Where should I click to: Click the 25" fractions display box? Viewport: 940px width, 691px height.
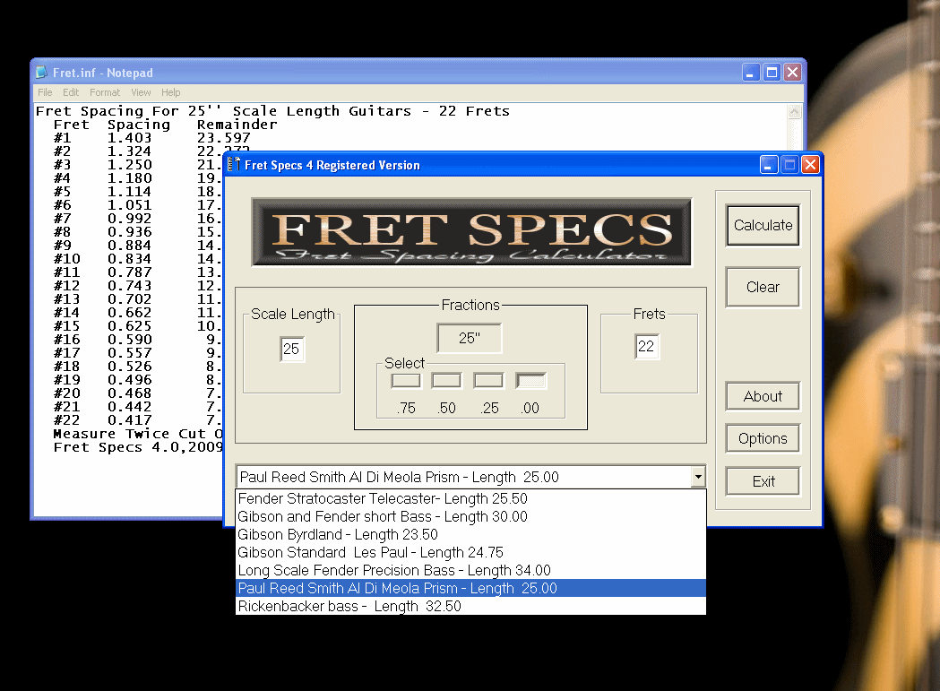[470, 338]
